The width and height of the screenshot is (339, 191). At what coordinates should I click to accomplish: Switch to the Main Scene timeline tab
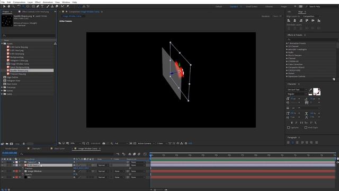coord(59,149)
